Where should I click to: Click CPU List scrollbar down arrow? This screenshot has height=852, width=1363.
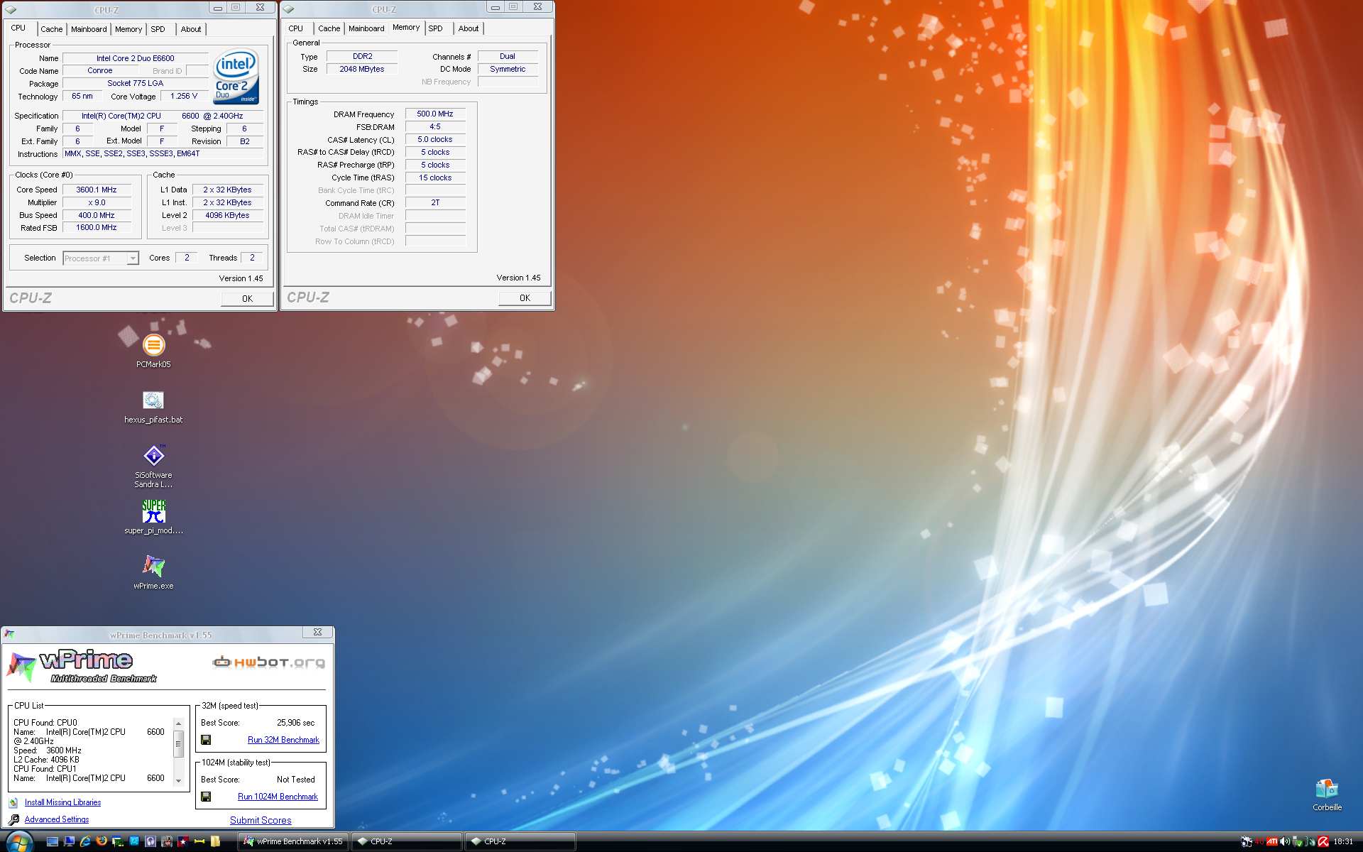tap(179, 780)
